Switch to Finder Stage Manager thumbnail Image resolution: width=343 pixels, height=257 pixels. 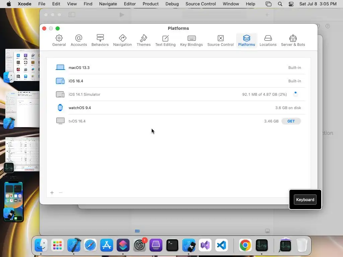coord(22,65)
